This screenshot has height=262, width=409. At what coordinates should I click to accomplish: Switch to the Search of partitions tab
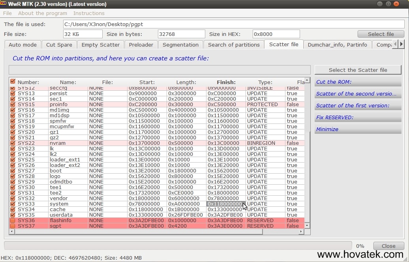(234, 45)
